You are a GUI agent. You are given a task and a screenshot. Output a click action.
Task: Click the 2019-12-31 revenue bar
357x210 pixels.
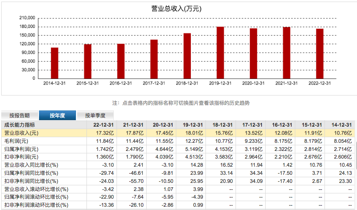[220, 53]
